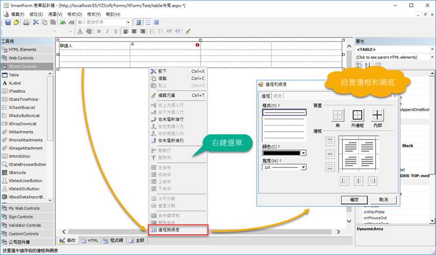The image size is (436, 255).
Task: Click the Print toolbar icon
Action: [26, 22]
